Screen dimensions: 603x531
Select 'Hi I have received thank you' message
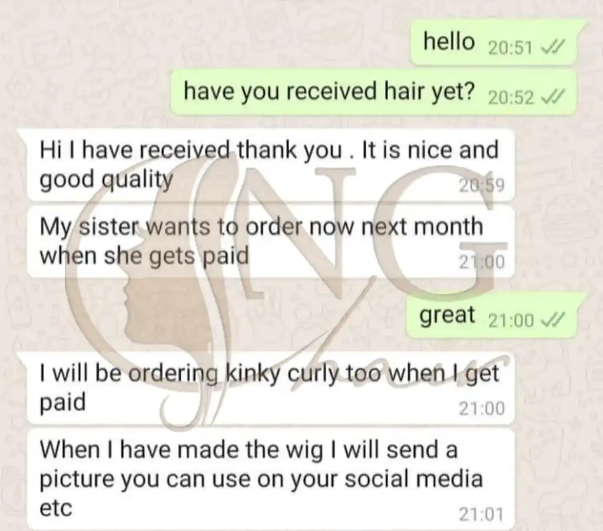pyautogui.click(x=269, y=165)
